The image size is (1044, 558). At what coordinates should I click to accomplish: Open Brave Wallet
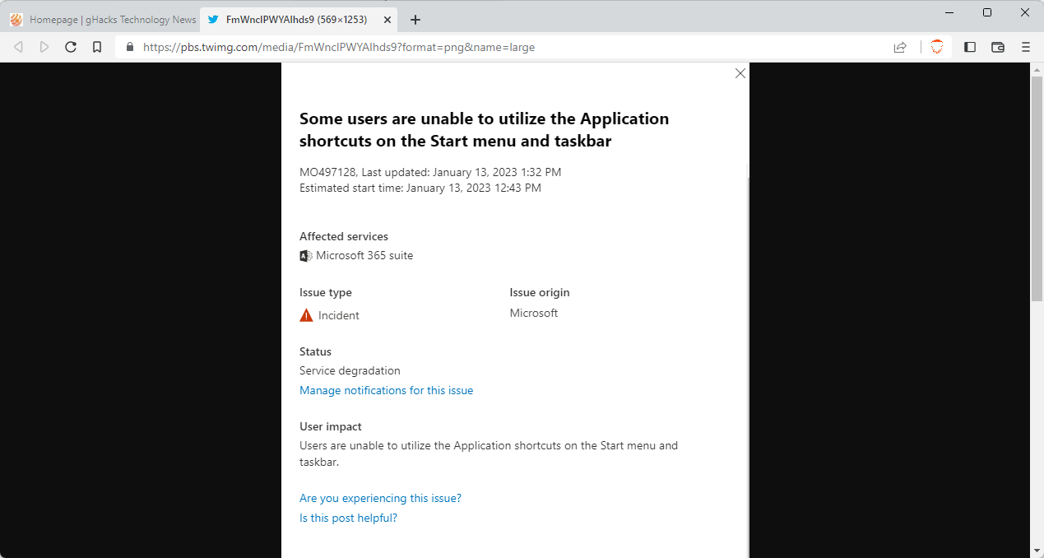(x=998, y=48)
